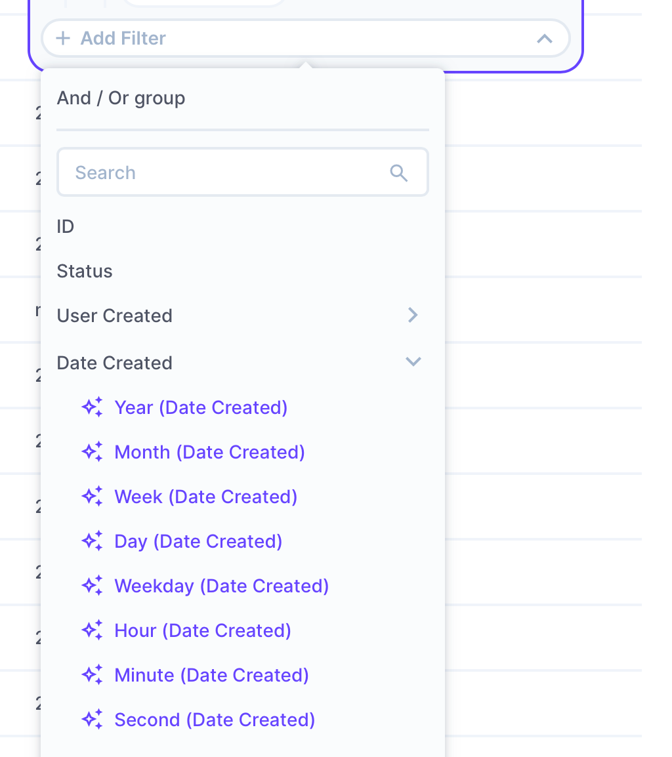Screen dimensions: 672x757
Task: Click the magnifier icon in the search box
Action: (x=398, y=173)
